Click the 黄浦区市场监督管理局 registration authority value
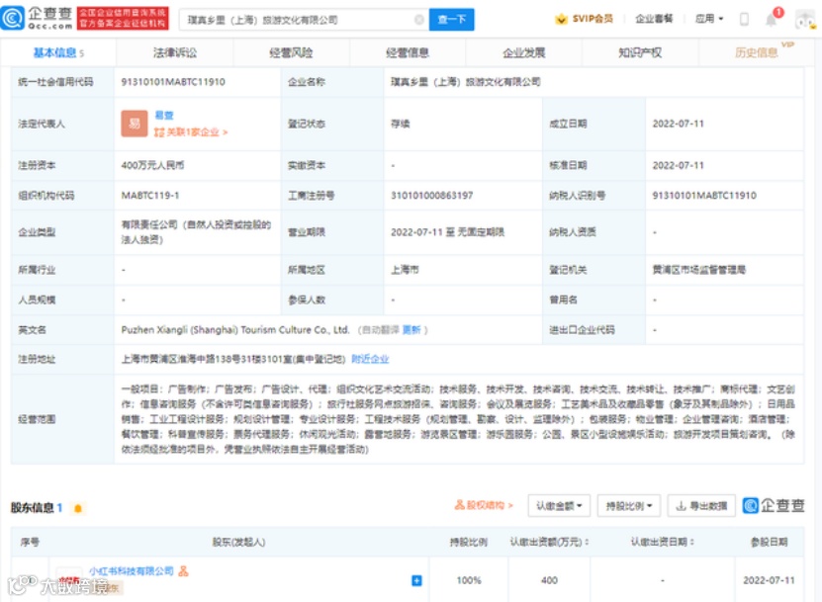 (x=698, y=270)
